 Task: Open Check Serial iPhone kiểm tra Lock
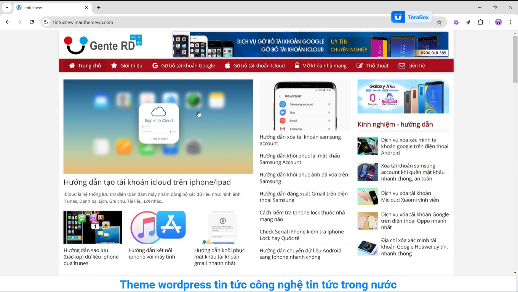tap(302, 235)
